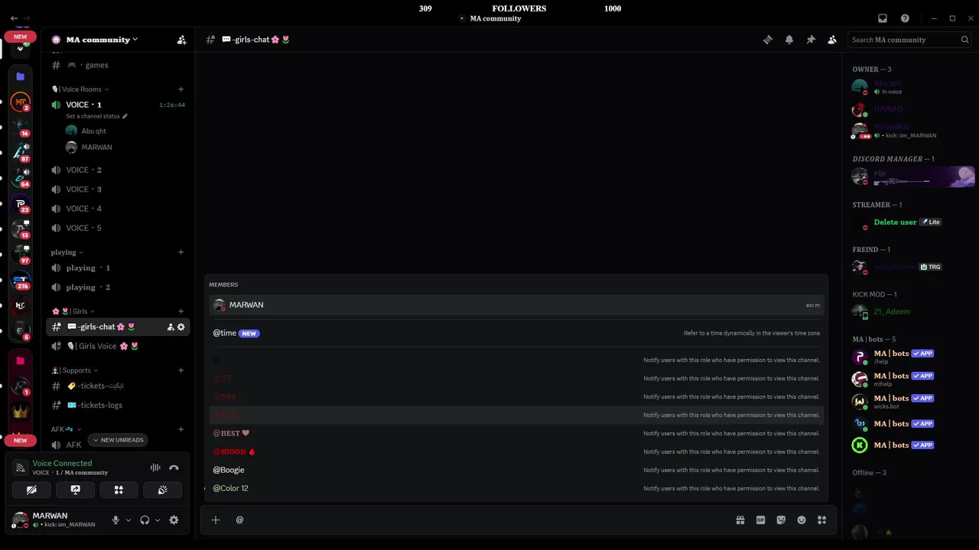Edit girls-chat channel settings gear
The image size is (979, 550).
(181, 327)
